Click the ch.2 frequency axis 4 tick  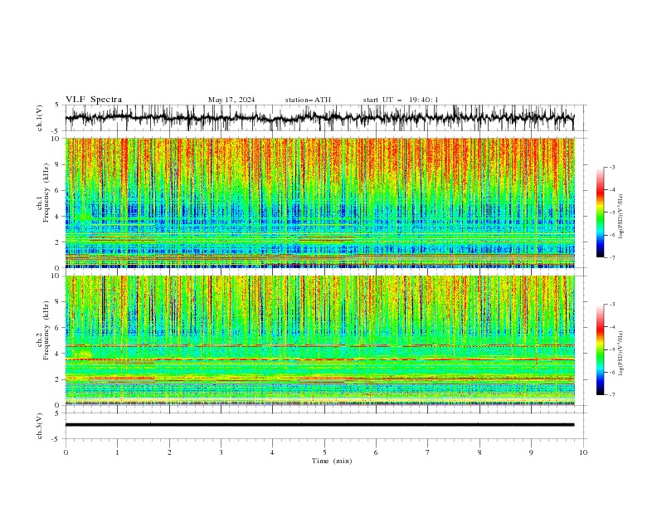[58, 354]
